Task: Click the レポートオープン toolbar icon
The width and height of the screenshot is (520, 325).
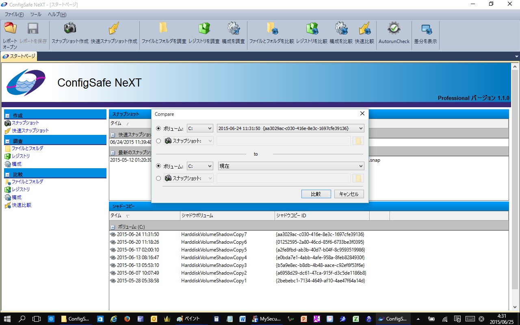Action: (10, 28)
